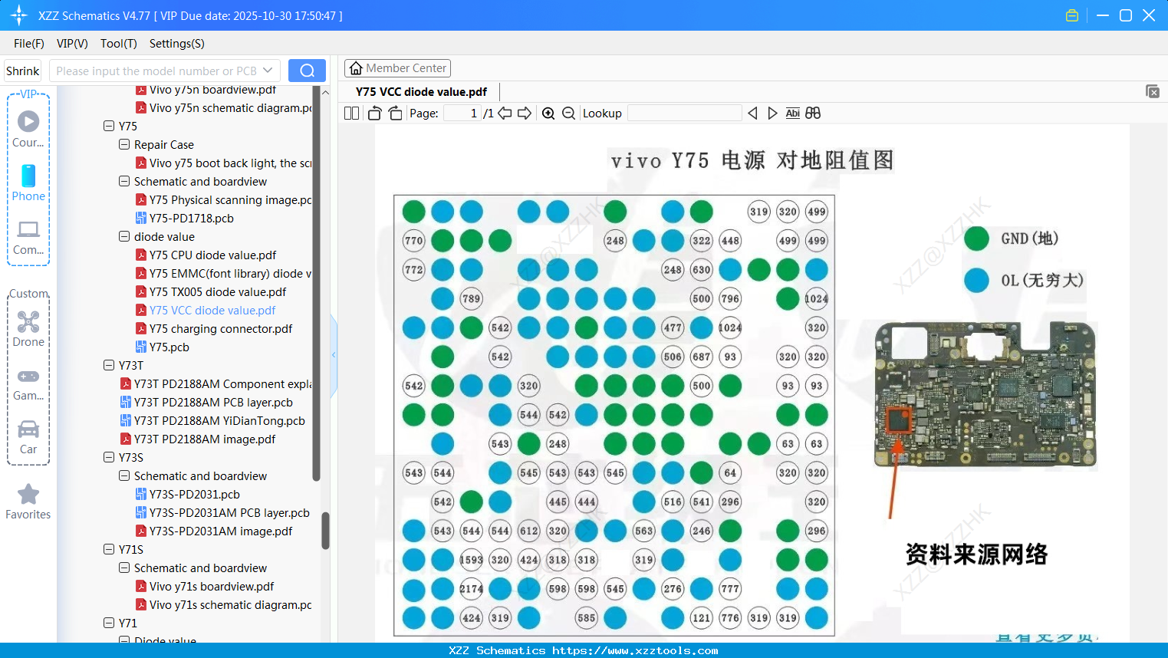1168x658 pixels.
Task: Open the binoculars search tool
Action: pyautogui.click(x=813, y=113)
